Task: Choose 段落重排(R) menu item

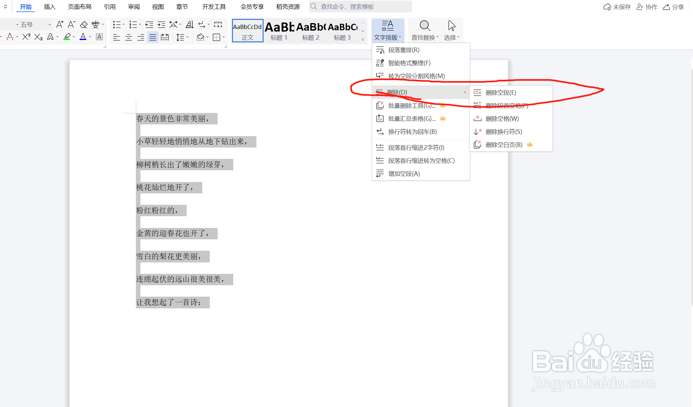Action: pos(421,50)
